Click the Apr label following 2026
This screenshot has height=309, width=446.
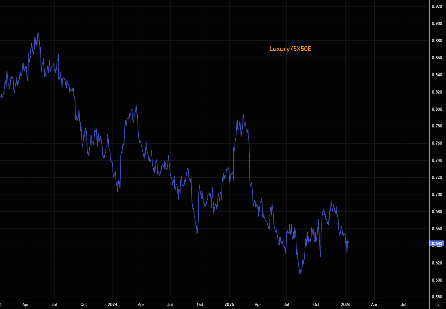[374, 304]
